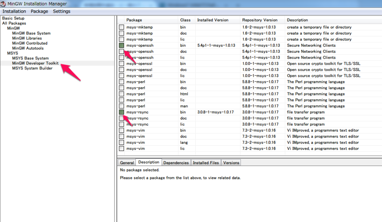The image size is (382, 222).
Task: Select the msys-openssl lic row name
Action: click(x=140, y=76)
